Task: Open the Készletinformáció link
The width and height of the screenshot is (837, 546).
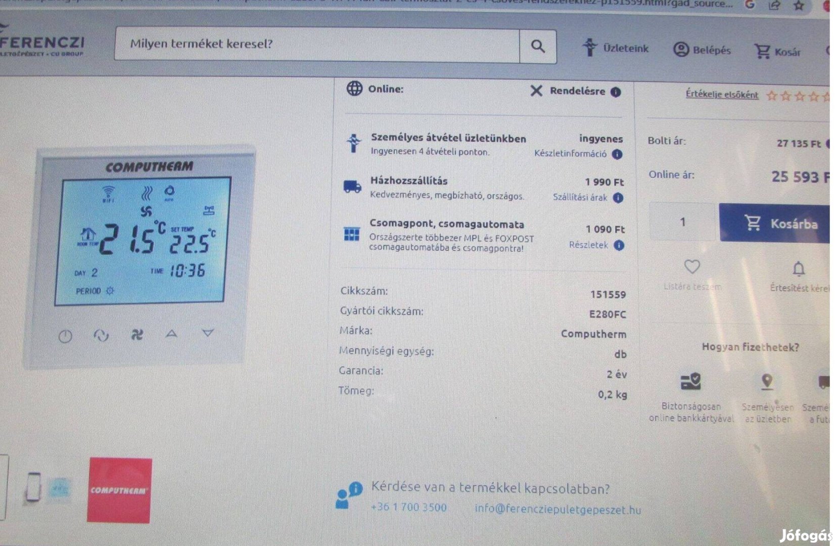Action: tap(570, 153)
